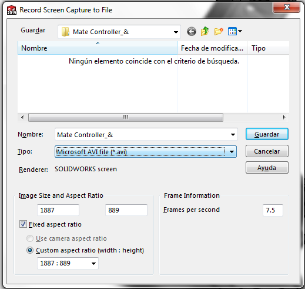305x289 pixels.
Task: Sort by the Nombre column header
Action: [x=98, y=48]
